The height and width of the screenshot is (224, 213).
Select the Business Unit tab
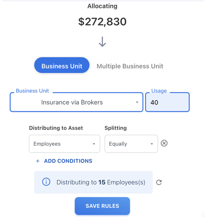click(x=62, y=66)
